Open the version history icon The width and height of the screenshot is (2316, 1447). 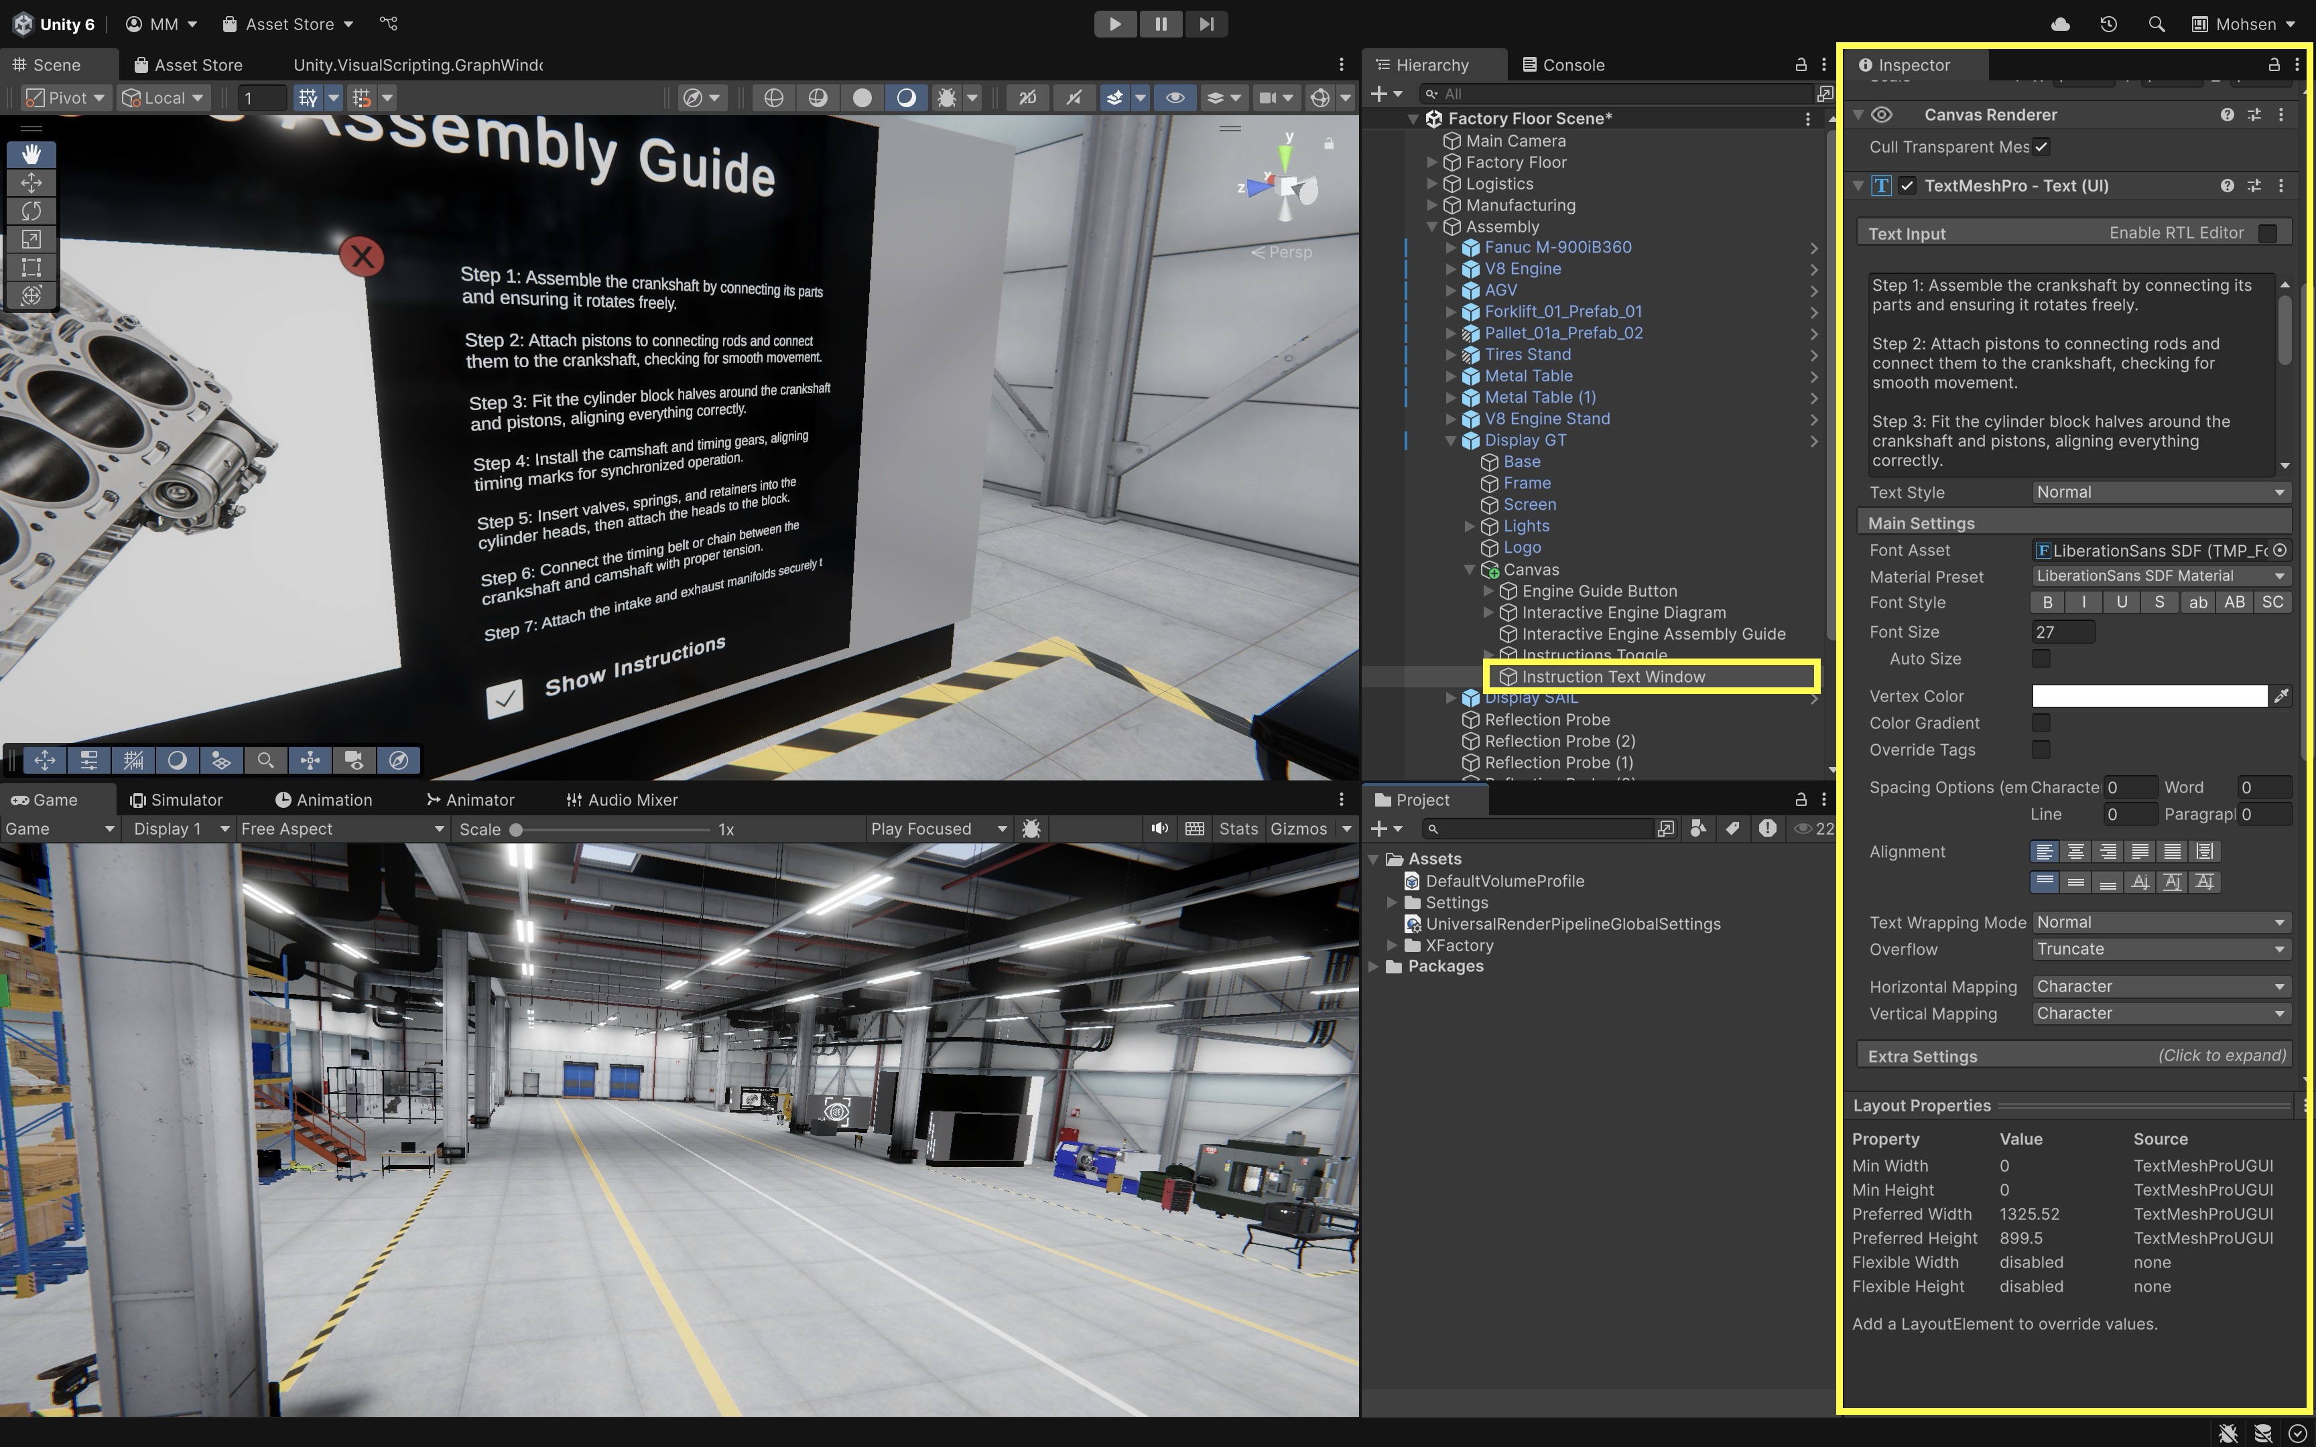point(2108,24)
